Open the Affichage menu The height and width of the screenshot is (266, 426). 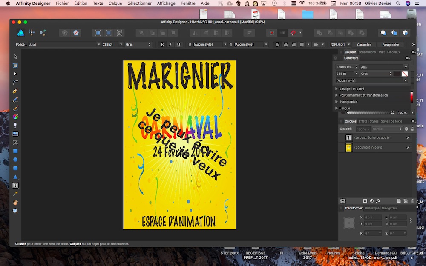point(166,3)
